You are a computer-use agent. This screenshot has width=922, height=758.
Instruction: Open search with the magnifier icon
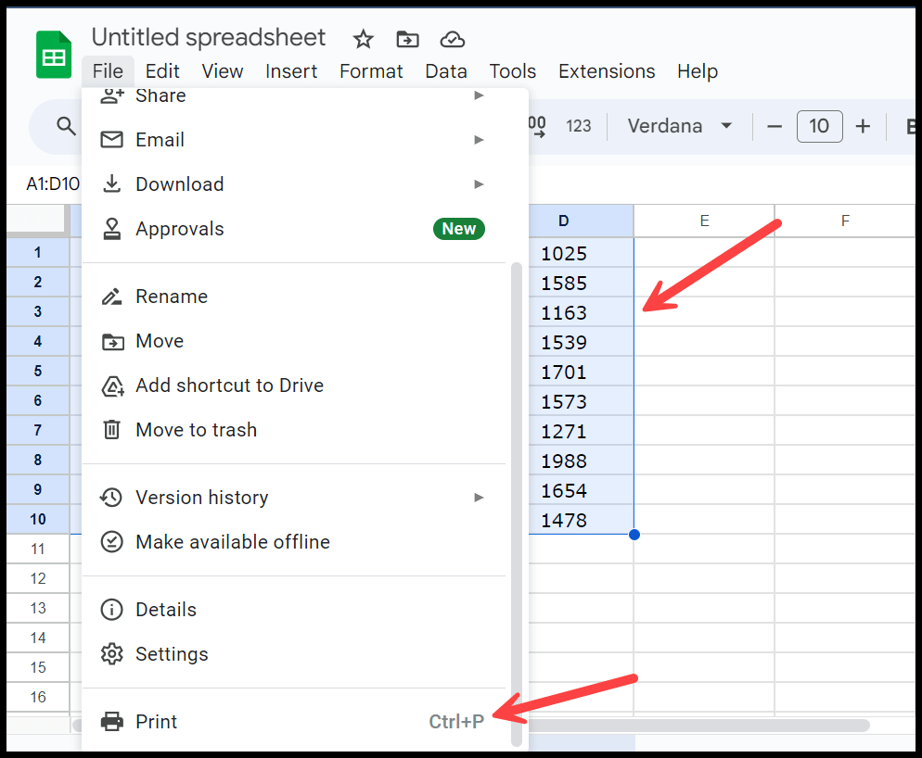coord(66,126)
